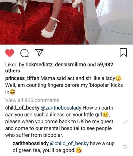
Task: Tap the @child_of_becky mention in reply
Action: click(x=69, y=144)
